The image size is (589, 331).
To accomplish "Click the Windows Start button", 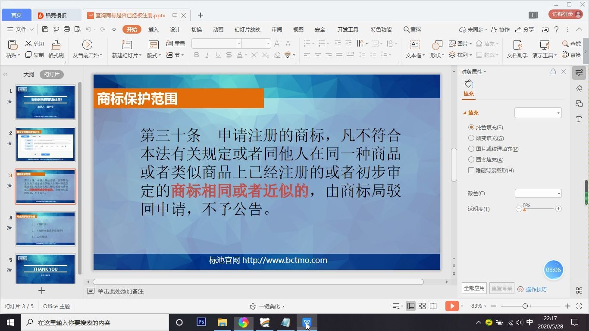I will point(10,322).
